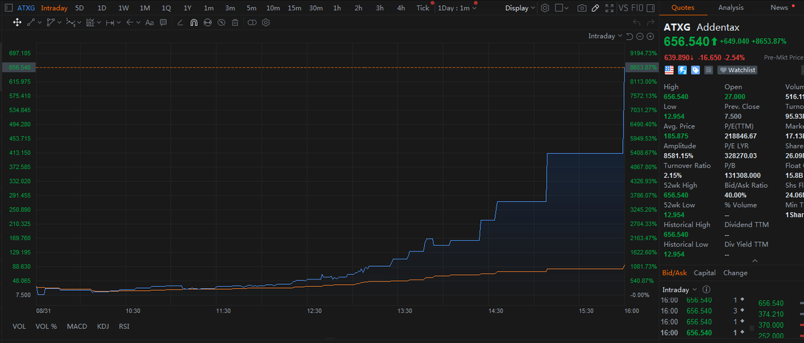Click the blue price tag icon
Image resolution: width=804 pixels, height=343 pixels.
pos(695,70)
